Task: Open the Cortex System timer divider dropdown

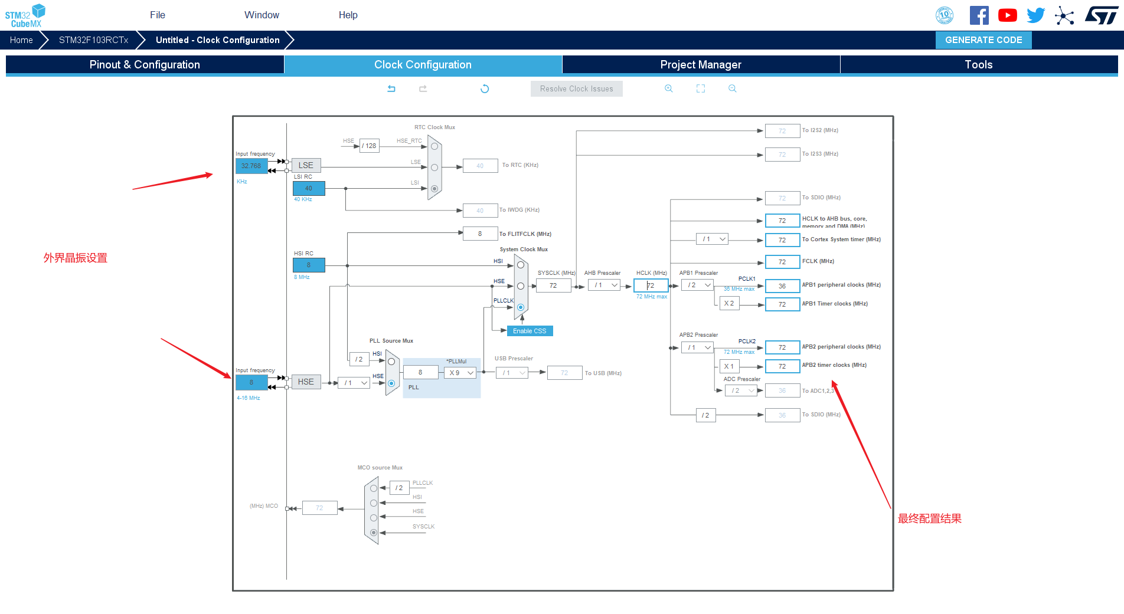Action: click(712, 239)
